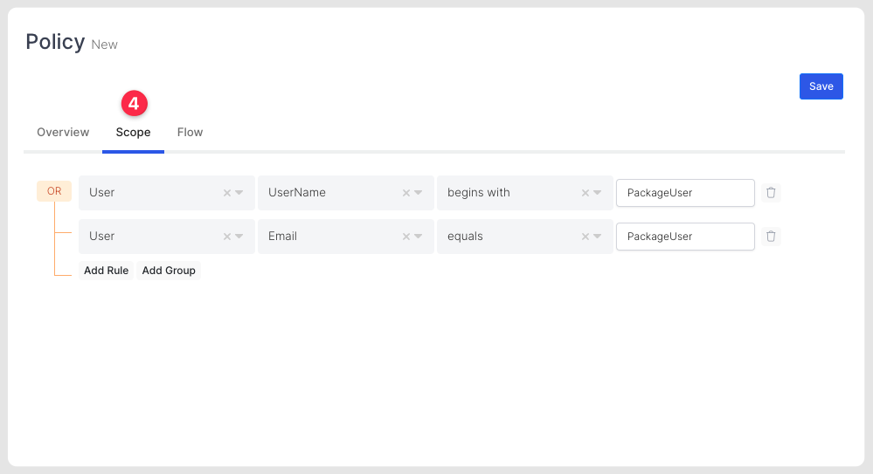
Task: Click the first rule's PackageUser value field
Action: 685,193
